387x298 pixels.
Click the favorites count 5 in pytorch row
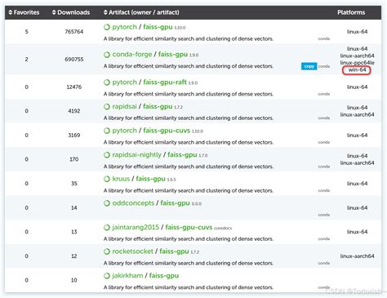26,32
